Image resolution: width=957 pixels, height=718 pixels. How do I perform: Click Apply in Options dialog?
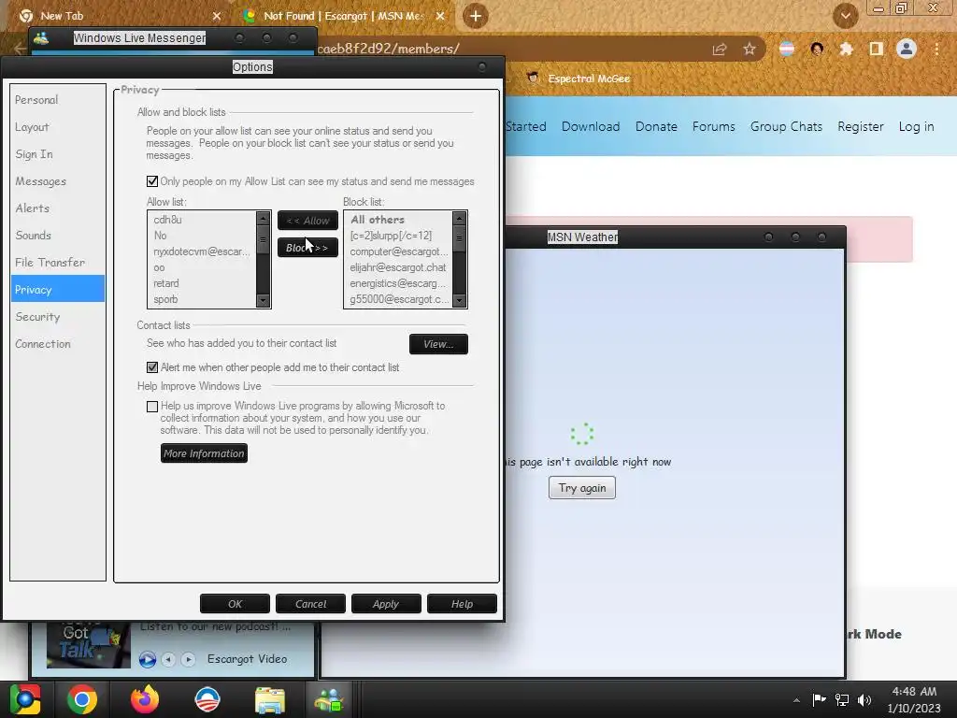[386, 604]
